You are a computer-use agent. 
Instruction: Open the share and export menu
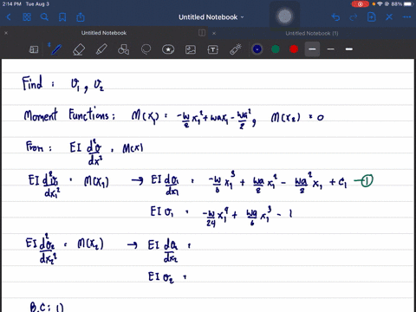pyautogui.click(x=81, y=17)
